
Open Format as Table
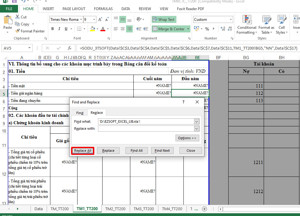(x=266, y=25)
